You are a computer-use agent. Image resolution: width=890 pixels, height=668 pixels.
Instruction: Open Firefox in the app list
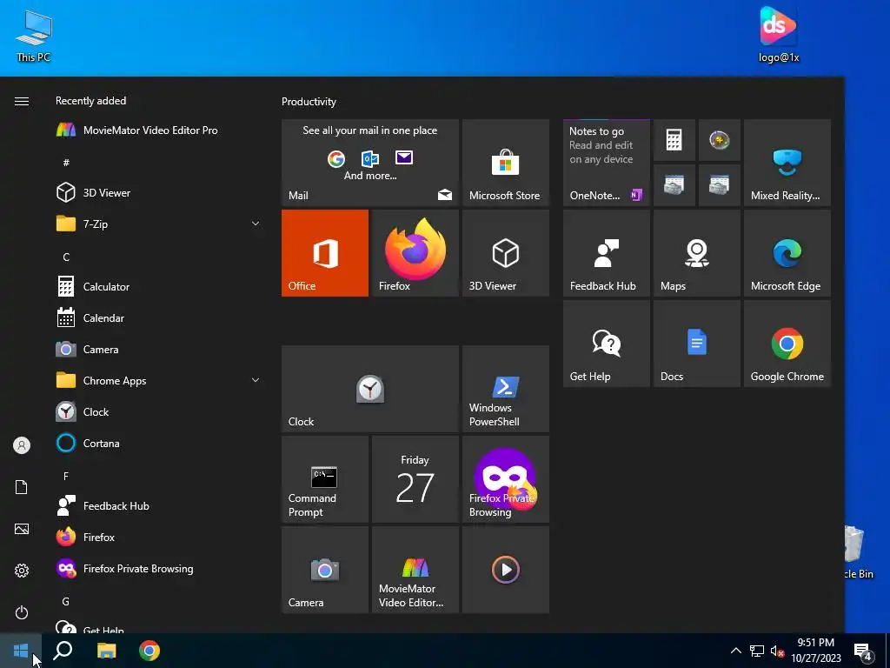point(159,537)
